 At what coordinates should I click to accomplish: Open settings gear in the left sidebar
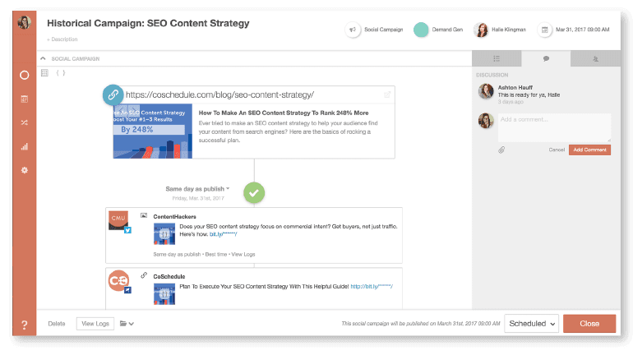24,170
